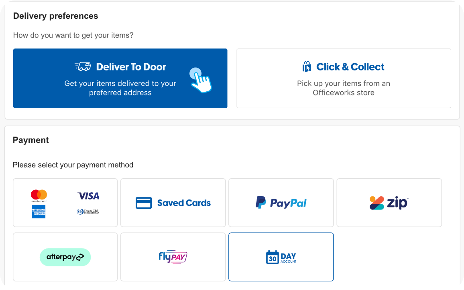Click the shopping bag Click & Collect icon
Image resolution: width=464 pixels, height=290 pixels.
point(307,66)
